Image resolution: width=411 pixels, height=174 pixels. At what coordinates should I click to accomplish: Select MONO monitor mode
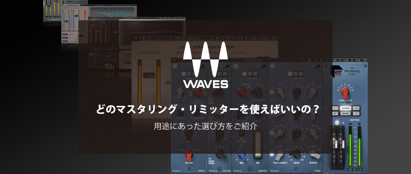pyautogui.click(x=345, y=113)
